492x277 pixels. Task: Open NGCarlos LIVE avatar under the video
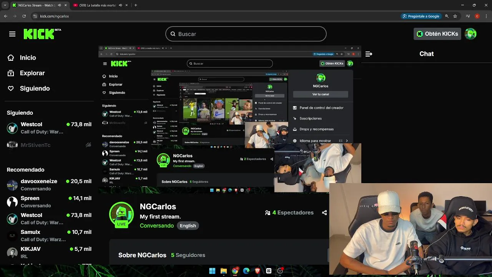pos(121,214)
